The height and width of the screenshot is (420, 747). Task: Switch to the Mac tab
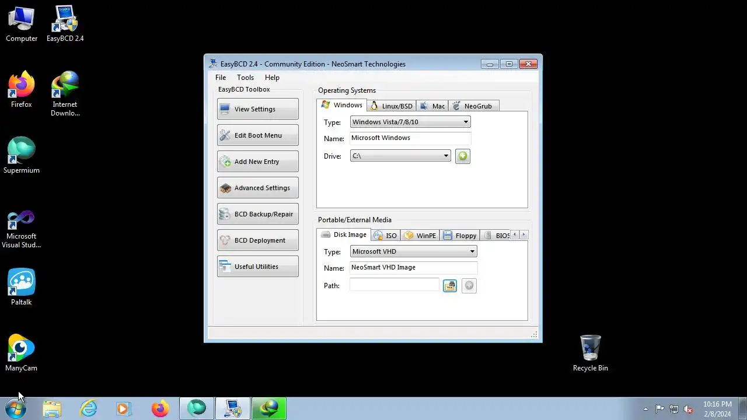click(432, 106)
